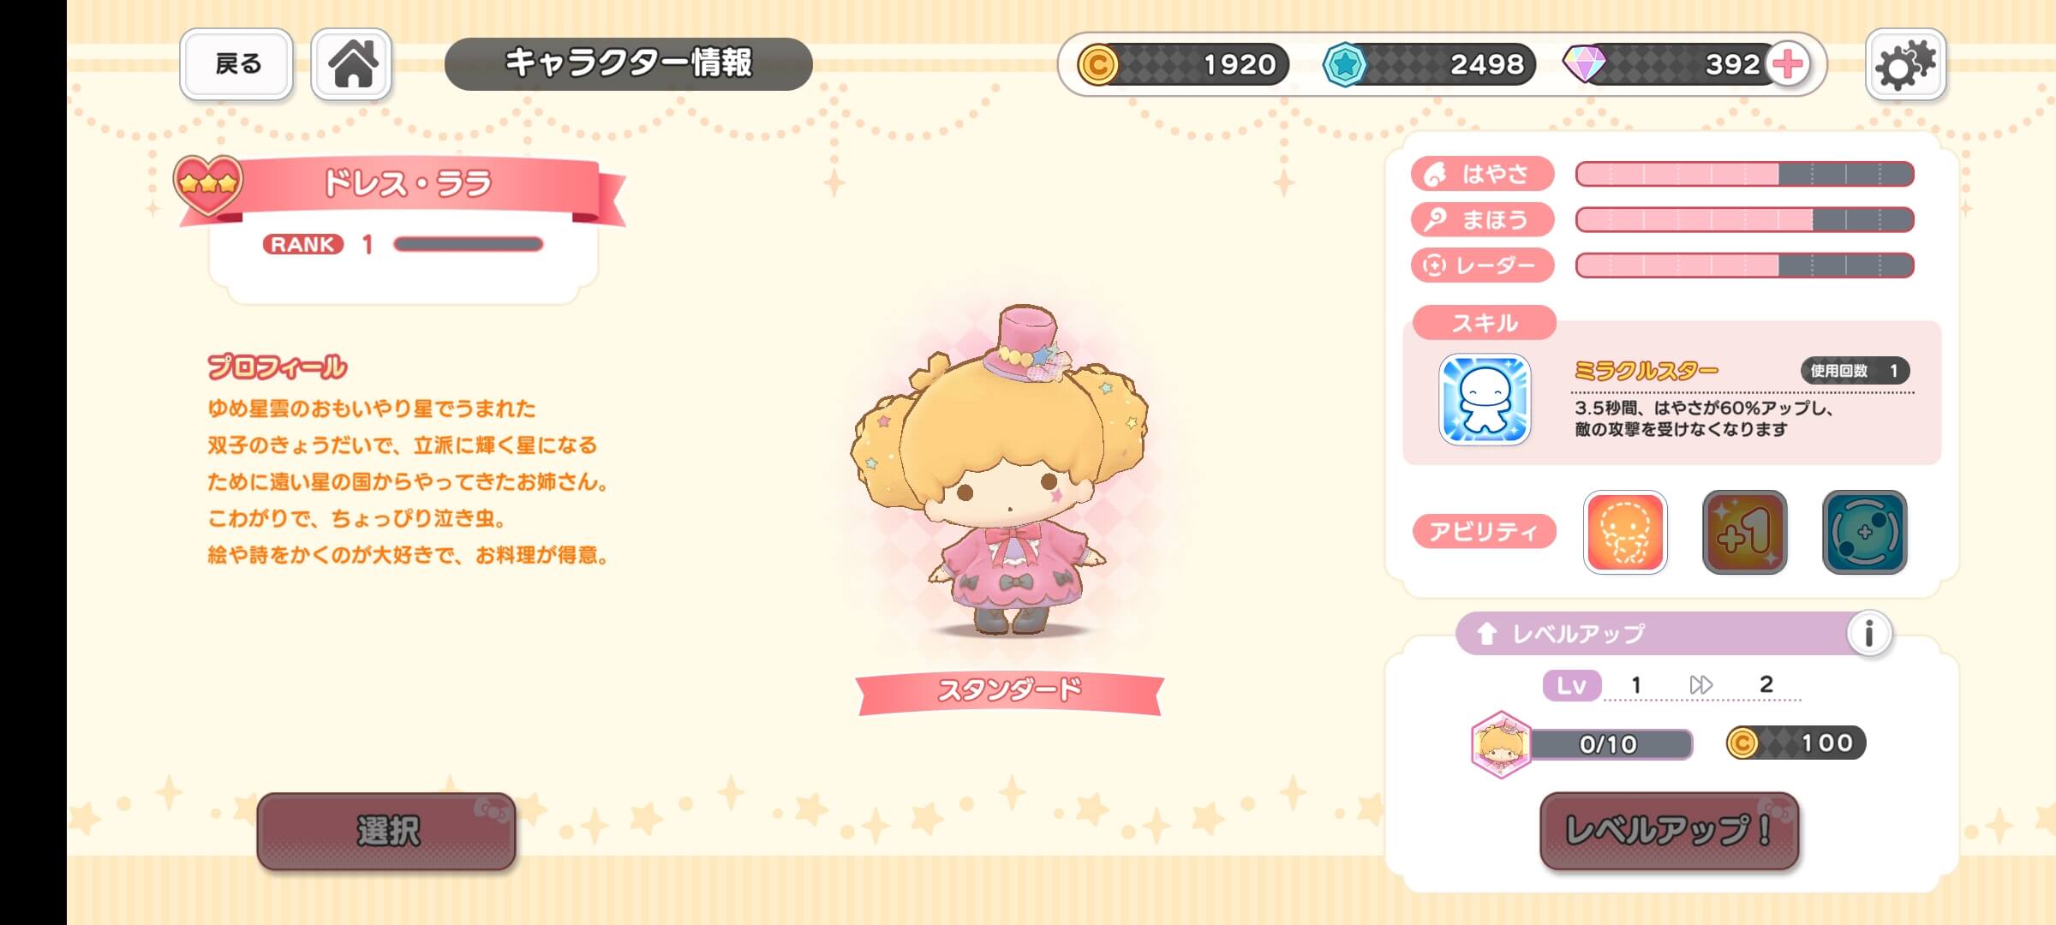
Task: Open the level up info icon
Action: coord(1868,634)
